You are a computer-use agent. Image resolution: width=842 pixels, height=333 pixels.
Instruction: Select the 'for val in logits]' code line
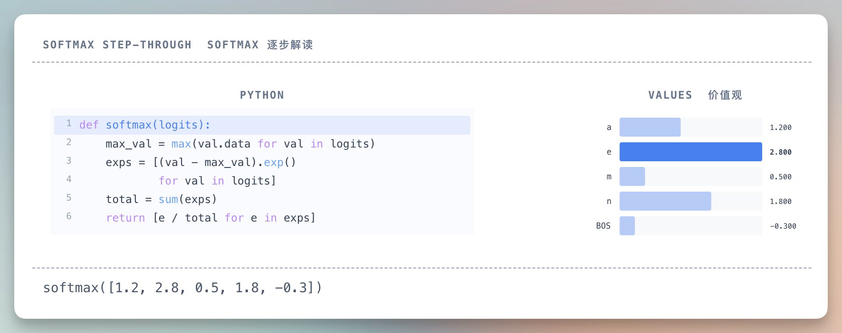pyautogui.click(x=217, y=181)
